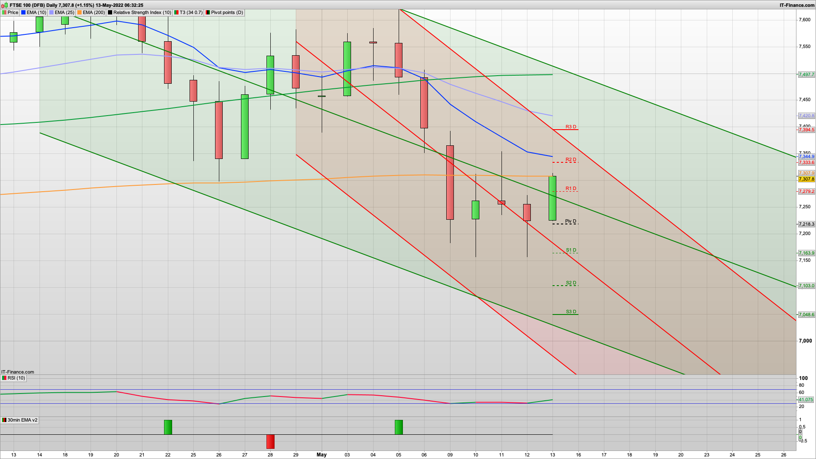The height and width of the screenshot is (459, 816).
Task: Click the orange EMA (200) legend icon
Action: click(79, 13)
